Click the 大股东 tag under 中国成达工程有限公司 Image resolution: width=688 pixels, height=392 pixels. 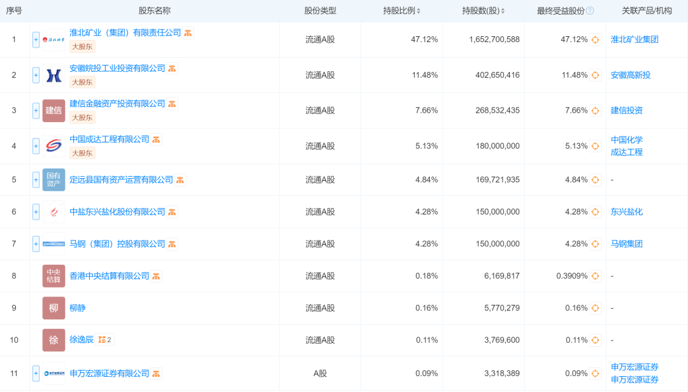[82, 153]
